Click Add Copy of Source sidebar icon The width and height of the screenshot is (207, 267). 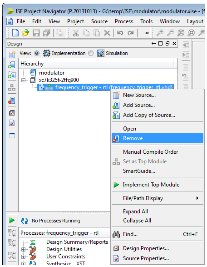click(x=12, y=75)
